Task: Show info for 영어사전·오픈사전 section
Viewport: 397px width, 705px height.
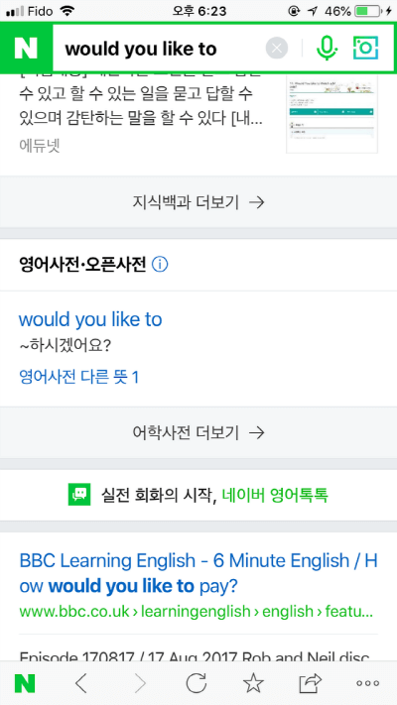Action: point(160,266)
